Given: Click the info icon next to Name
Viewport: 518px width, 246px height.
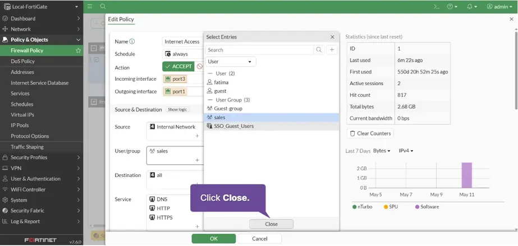Looking at the screenshot, I should pyautogui.click(x=132, y=41).
